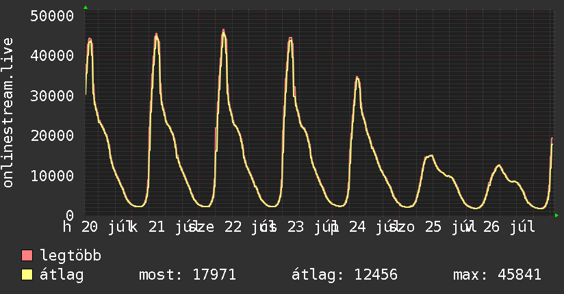Click the green arrow at X axis end
The width and height of the screenshot is (564, 294).
pyautogui.click(x=556, y=215)
